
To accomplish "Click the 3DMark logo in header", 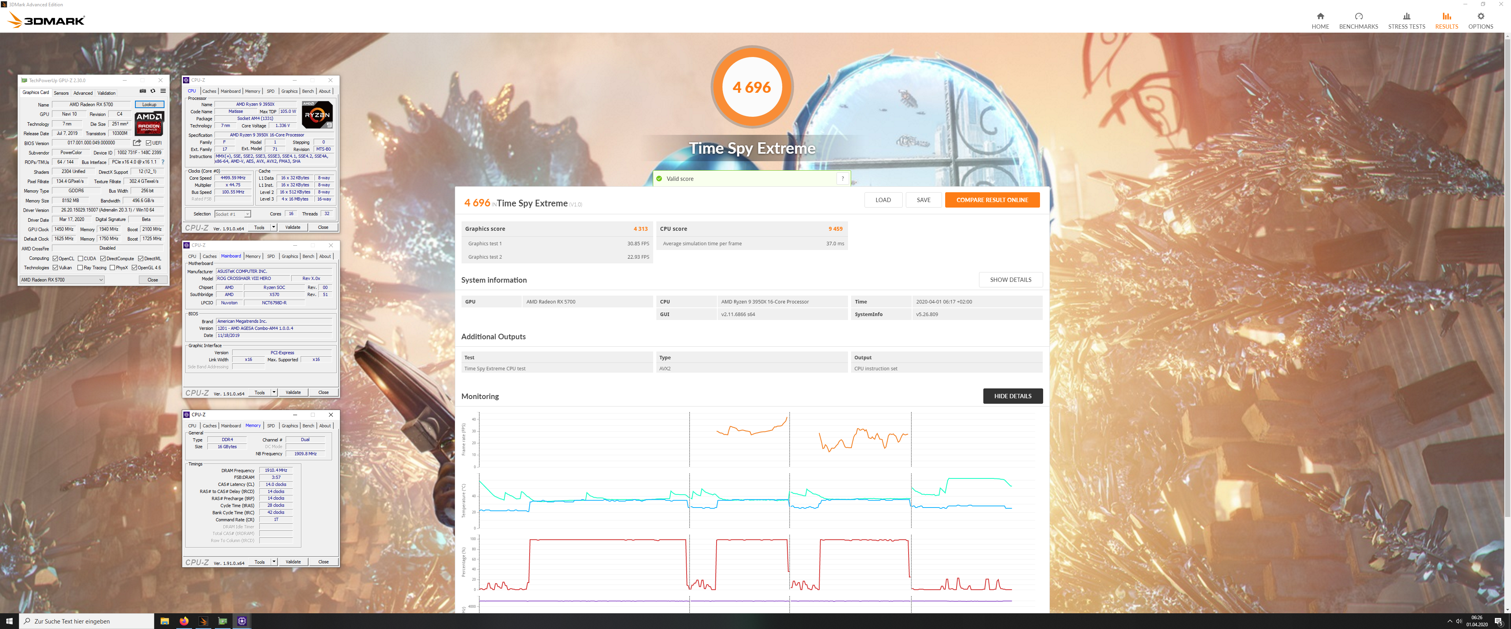I will pyautogui.click(x=46, y=20).
